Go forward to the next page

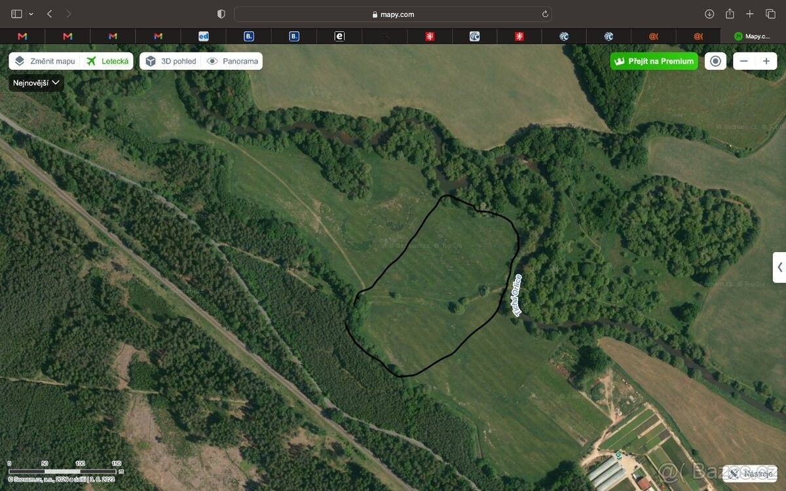(69, 14)
